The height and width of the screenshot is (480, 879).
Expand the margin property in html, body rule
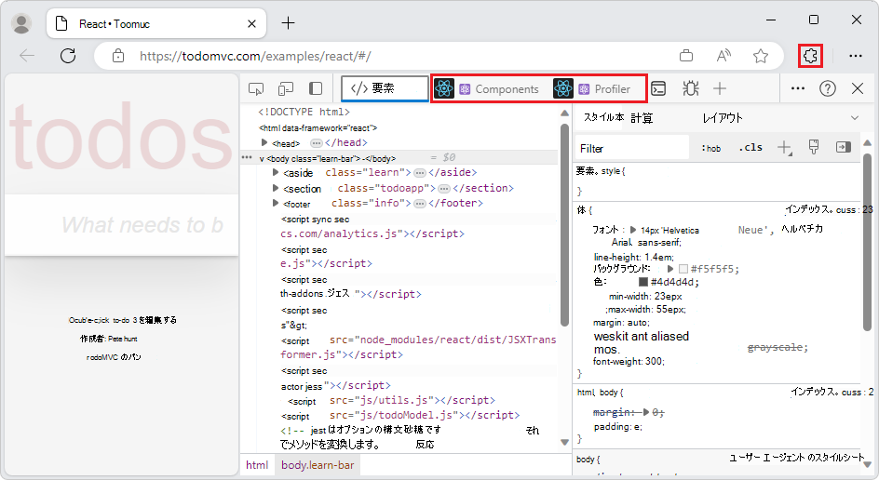pyautogui.click(x=646, y=412)
